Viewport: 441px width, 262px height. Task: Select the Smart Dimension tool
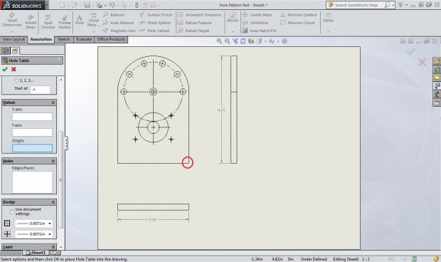point(12,20)
